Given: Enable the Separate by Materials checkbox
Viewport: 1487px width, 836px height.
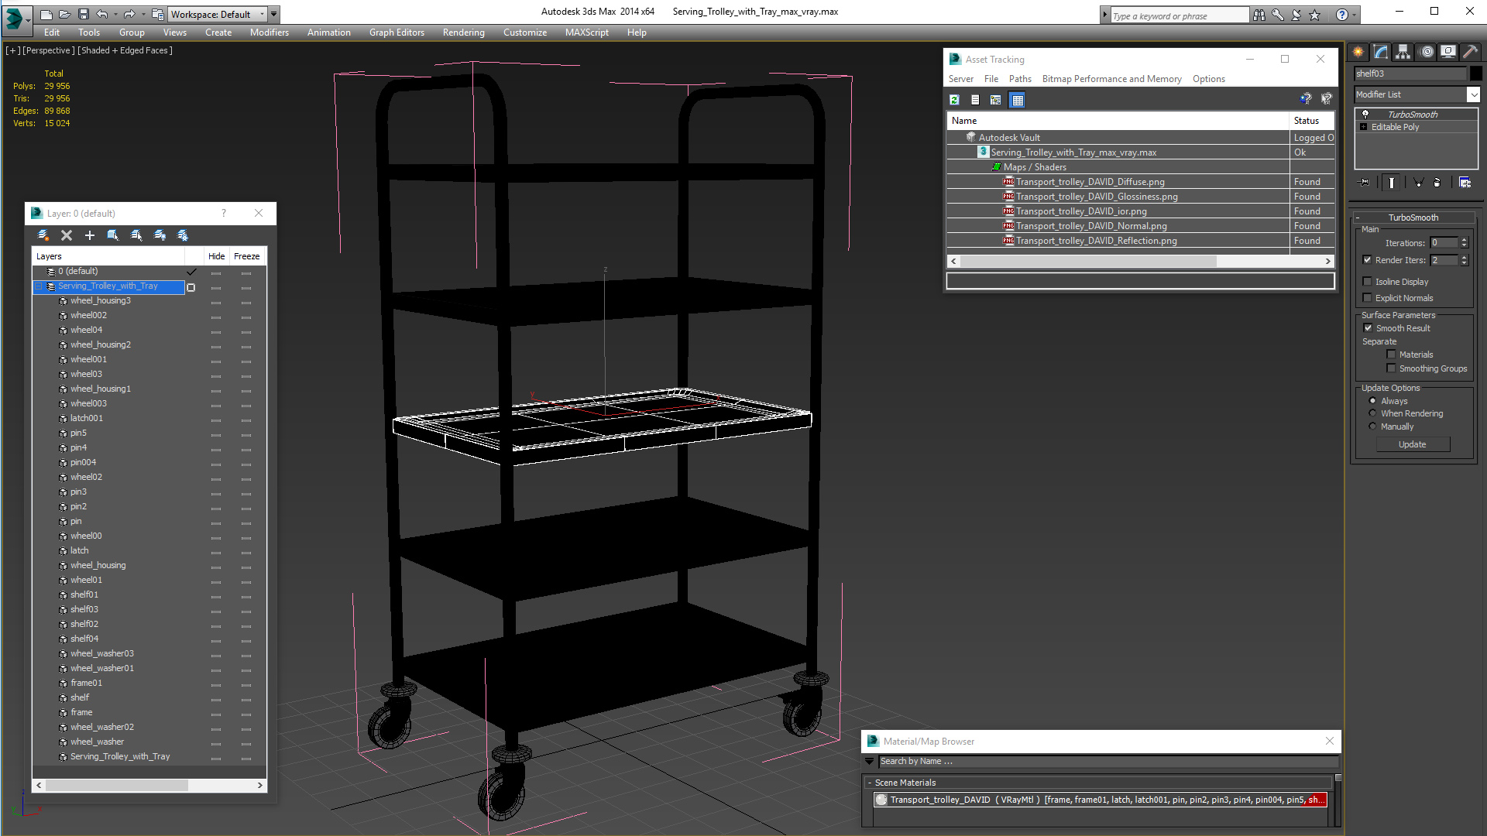Looking at the screenshot, I should click(x=1391, y=355).
